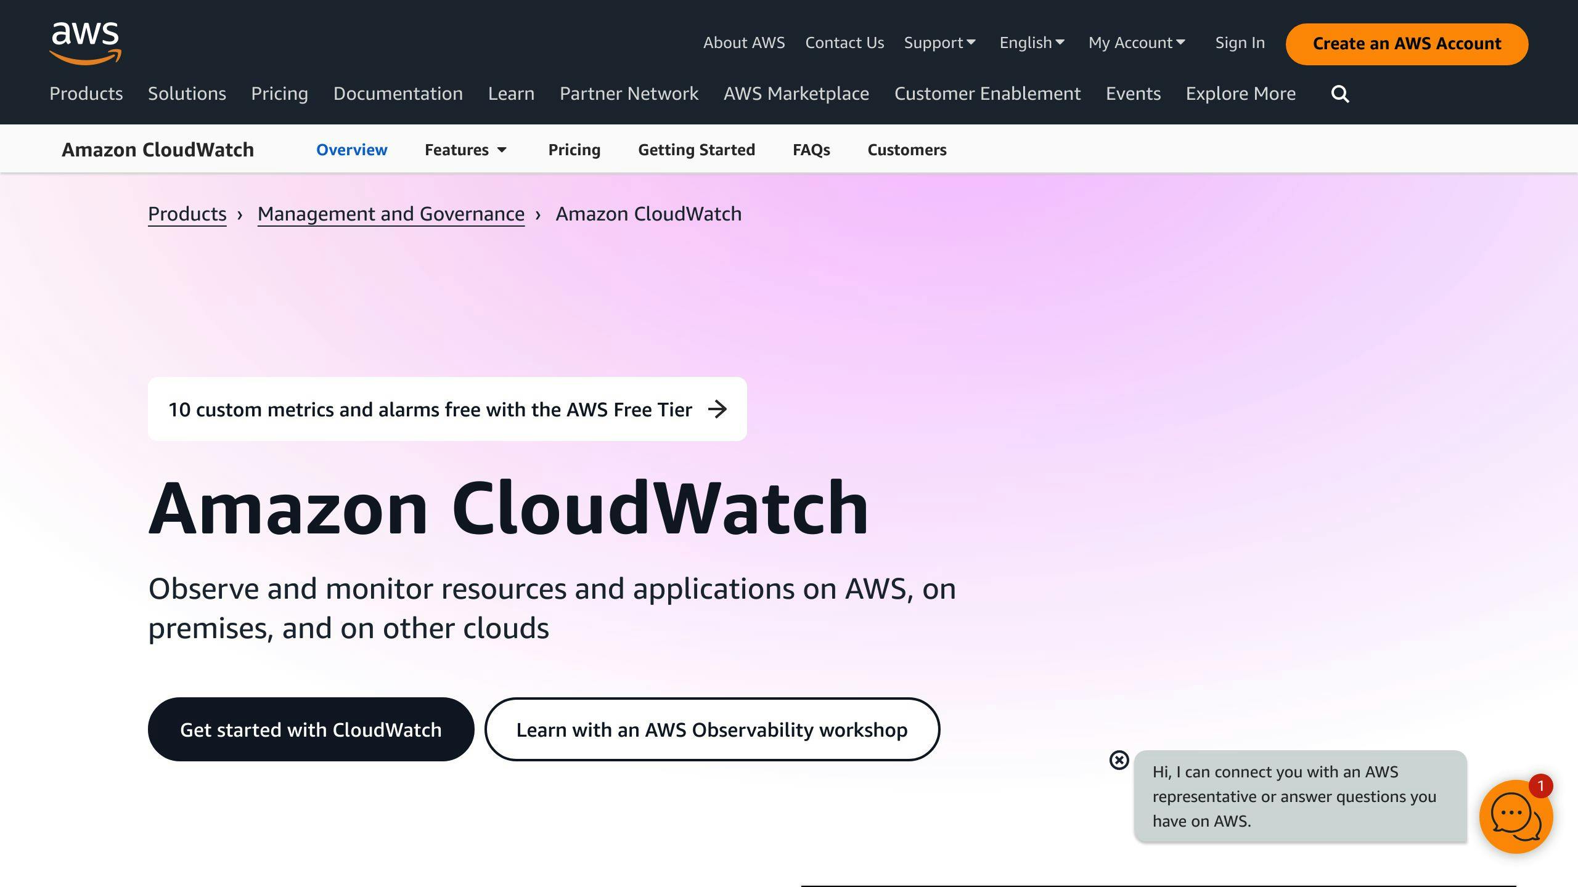Image resolution: width=1578 pixels, height=887 pixels.
Task: Click Create an AWS Account
Action: click(1407, 43)
